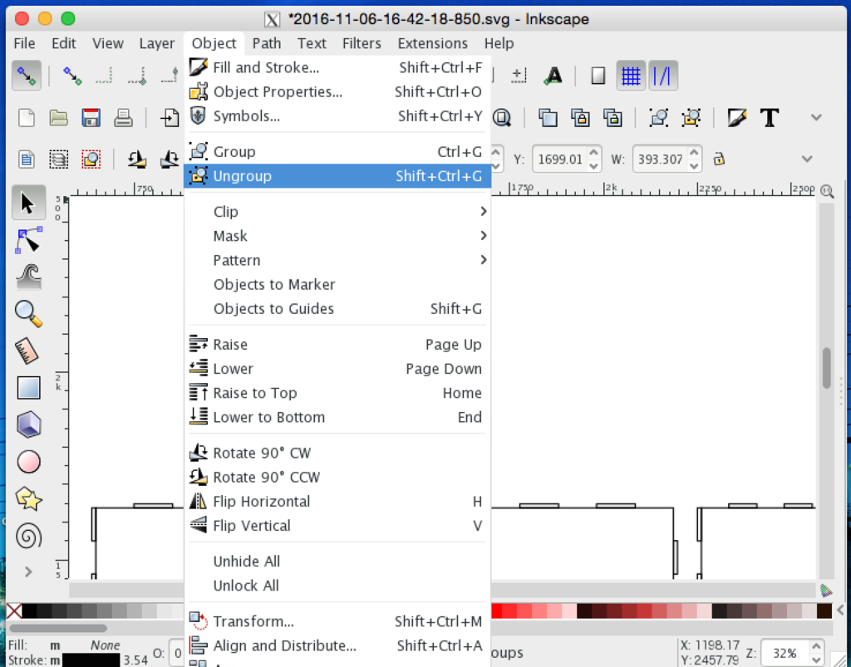Open Text and Font toolbar icon
851x667 pixels.
point(769,118)
